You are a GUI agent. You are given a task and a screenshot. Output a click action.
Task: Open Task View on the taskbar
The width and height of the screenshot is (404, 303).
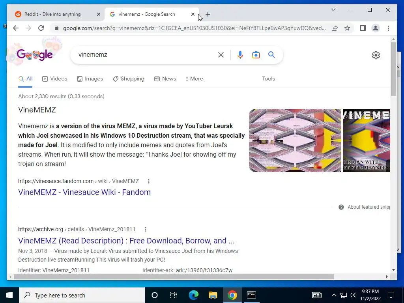point(174,295)
